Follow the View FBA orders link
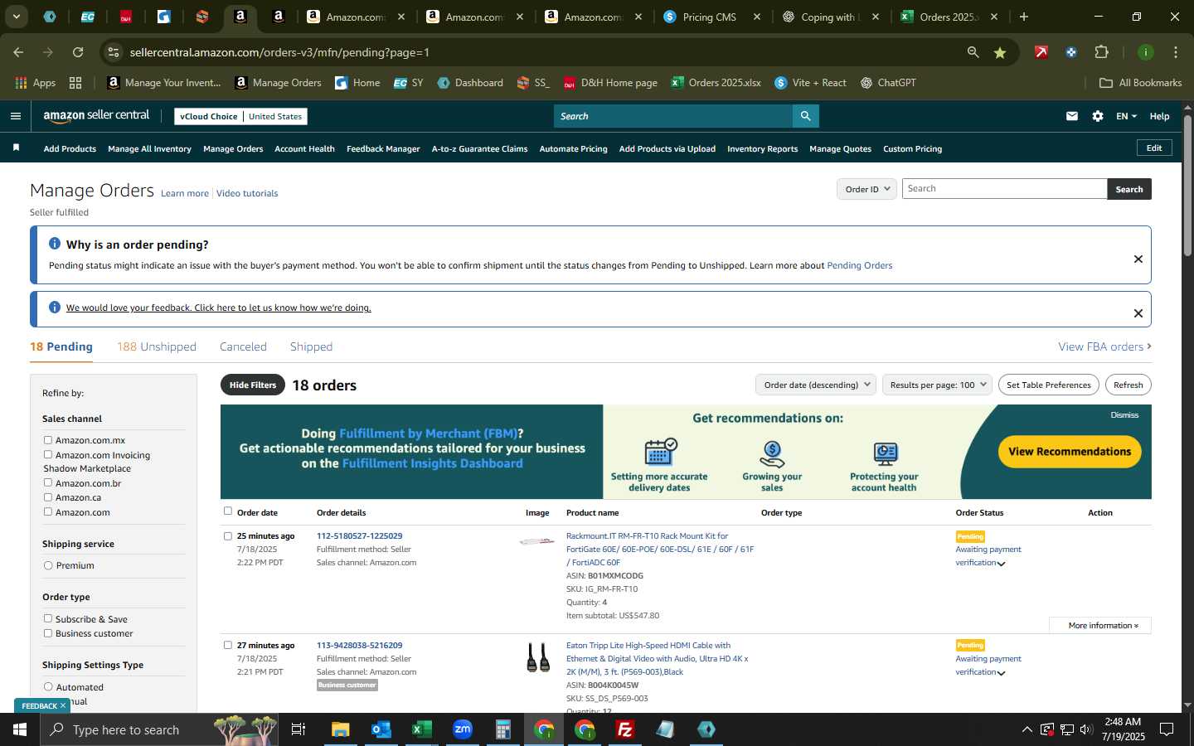This screenshot has width=1194, height=746. [1104, 346]
